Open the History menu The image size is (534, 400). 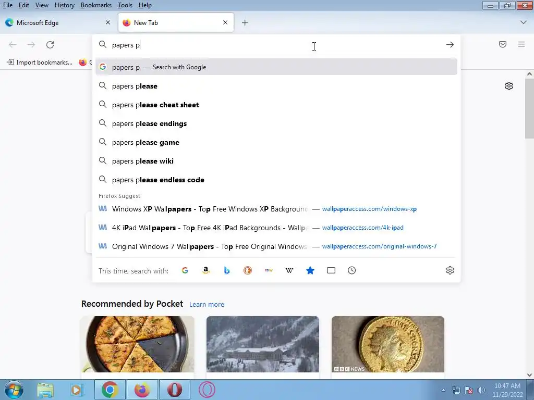tap(64, 5)
